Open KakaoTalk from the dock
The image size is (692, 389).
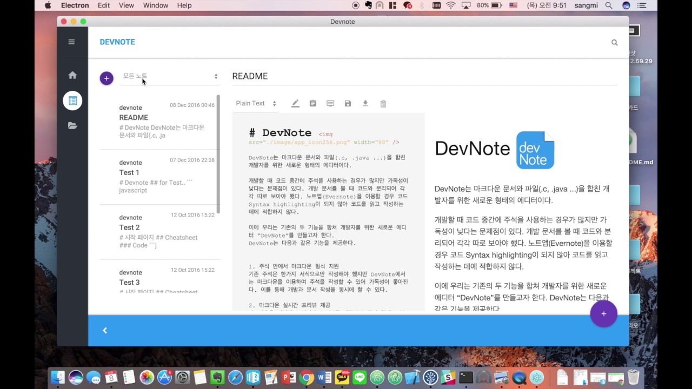pos(342,377)
